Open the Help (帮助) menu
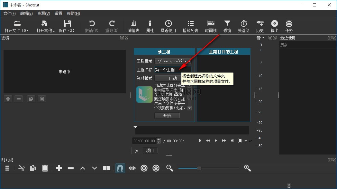This screenshot has width=337, height=189. point(73,13)
